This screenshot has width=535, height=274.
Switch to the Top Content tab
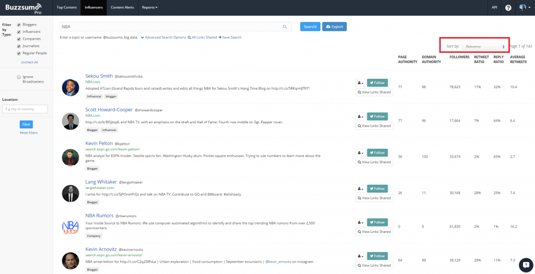[x=66, y=8]
